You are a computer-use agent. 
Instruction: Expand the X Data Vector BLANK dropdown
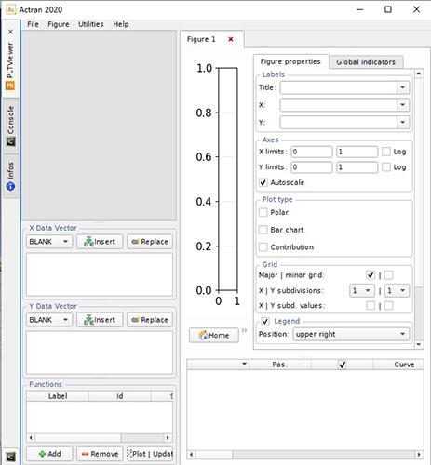[49, 242]
